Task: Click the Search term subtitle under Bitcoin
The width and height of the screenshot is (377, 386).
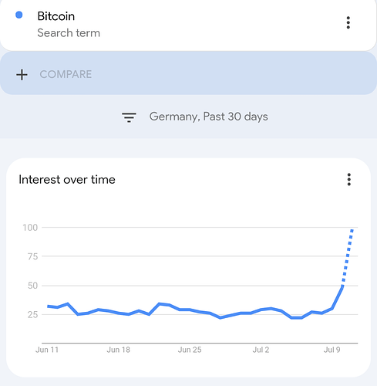Action: (69, 33)
